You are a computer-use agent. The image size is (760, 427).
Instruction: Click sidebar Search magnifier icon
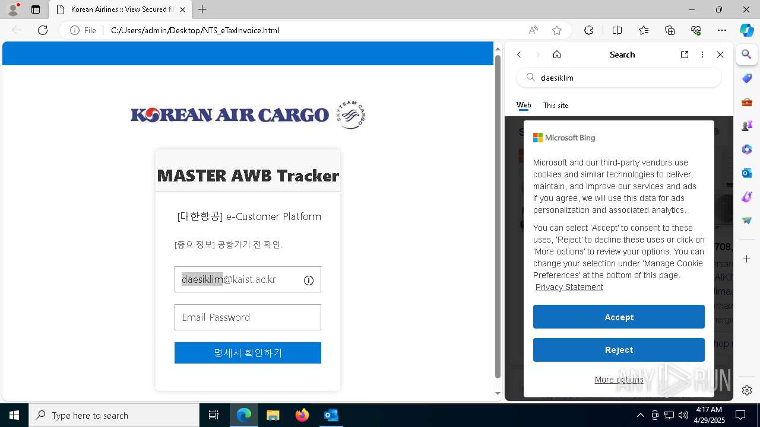(747, 55)
